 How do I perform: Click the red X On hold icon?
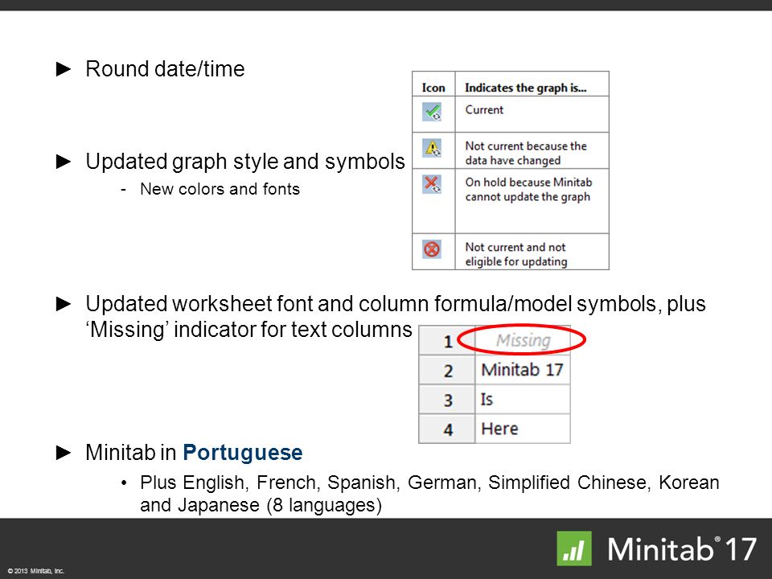coord(432,184)
